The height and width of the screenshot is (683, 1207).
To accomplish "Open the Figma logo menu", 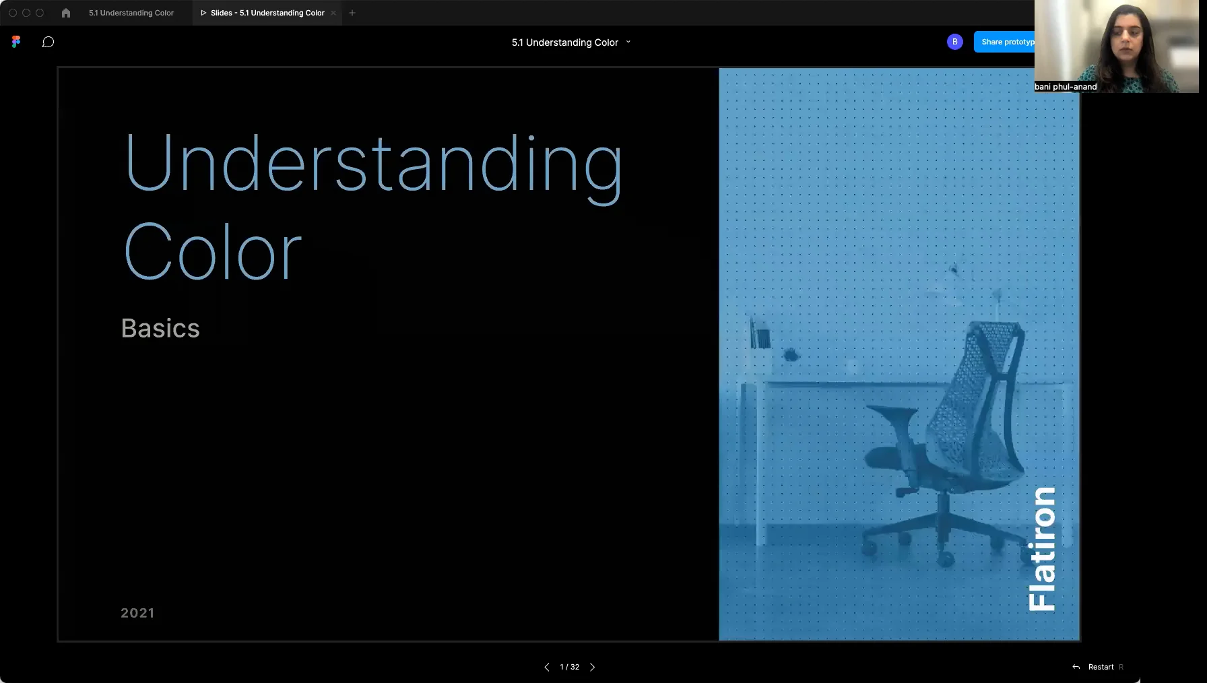I will [x=16, y=42].
